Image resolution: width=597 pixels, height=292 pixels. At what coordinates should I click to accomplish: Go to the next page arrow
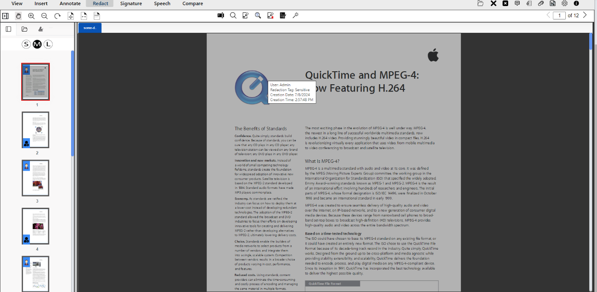click(585, 15)
